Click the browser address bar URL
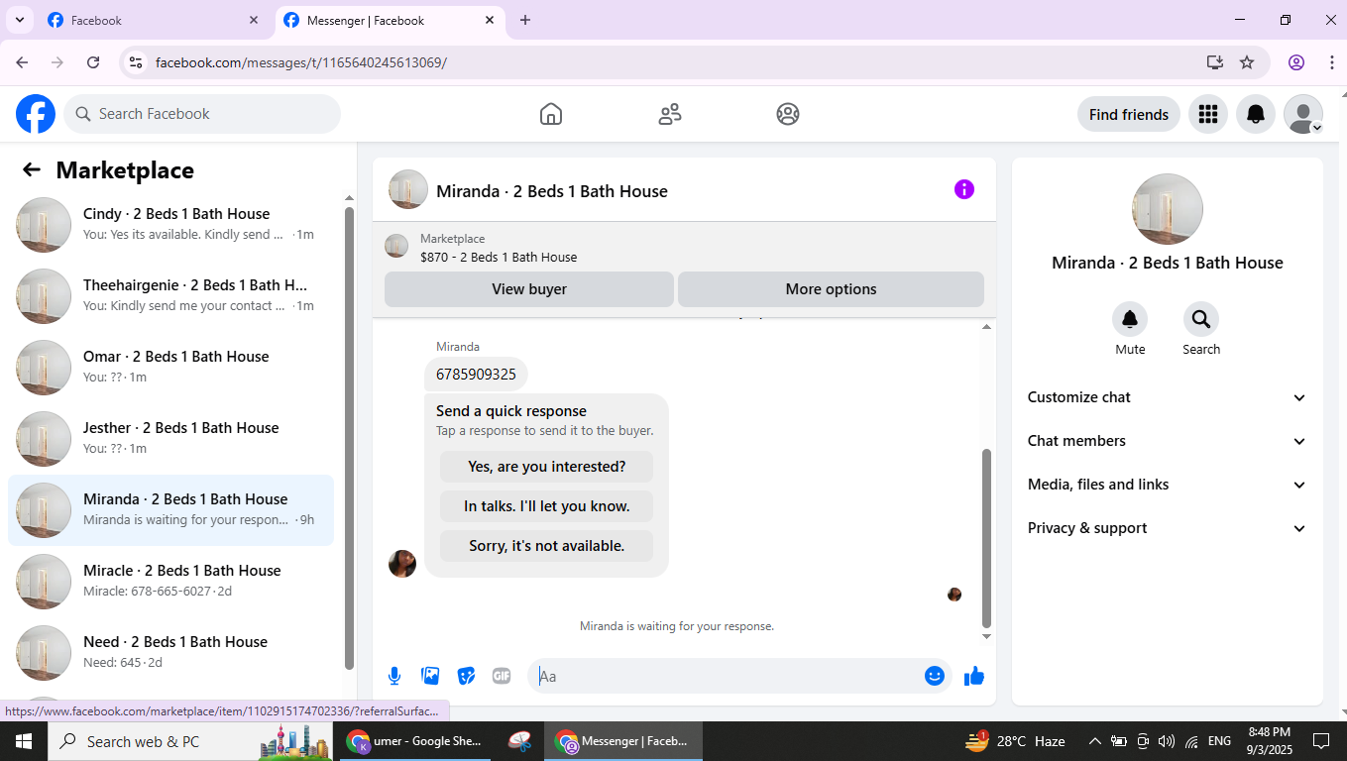Image resolution: width=1347 pixels, height=761 pixels. [x=301, y=62]
